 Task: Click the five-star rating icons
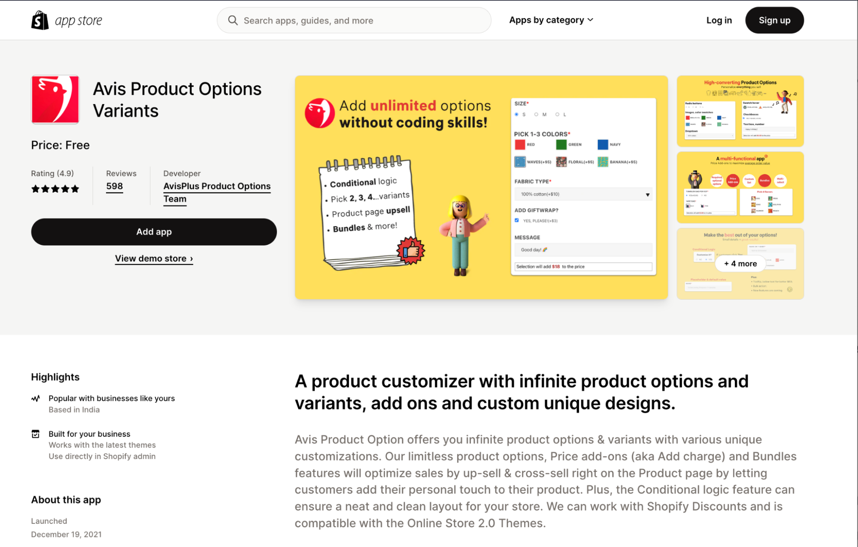(55, 189)
